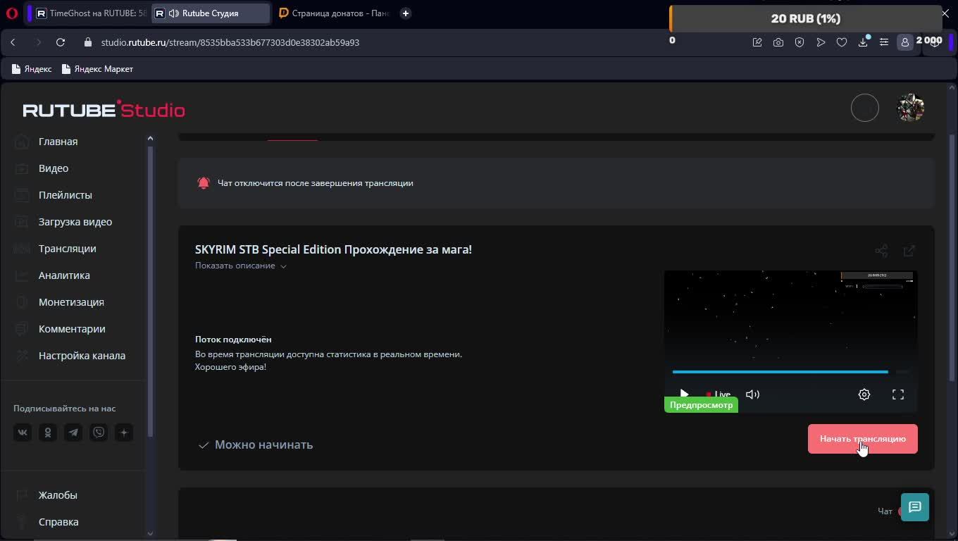Image resolution: width=958 pixels, height=541 pixels.
Task: Open a new browser tab
Action: 406,13
